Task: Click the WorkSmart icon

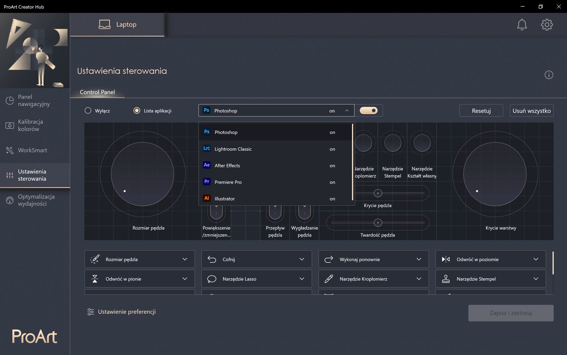Action: coord(10,150)
